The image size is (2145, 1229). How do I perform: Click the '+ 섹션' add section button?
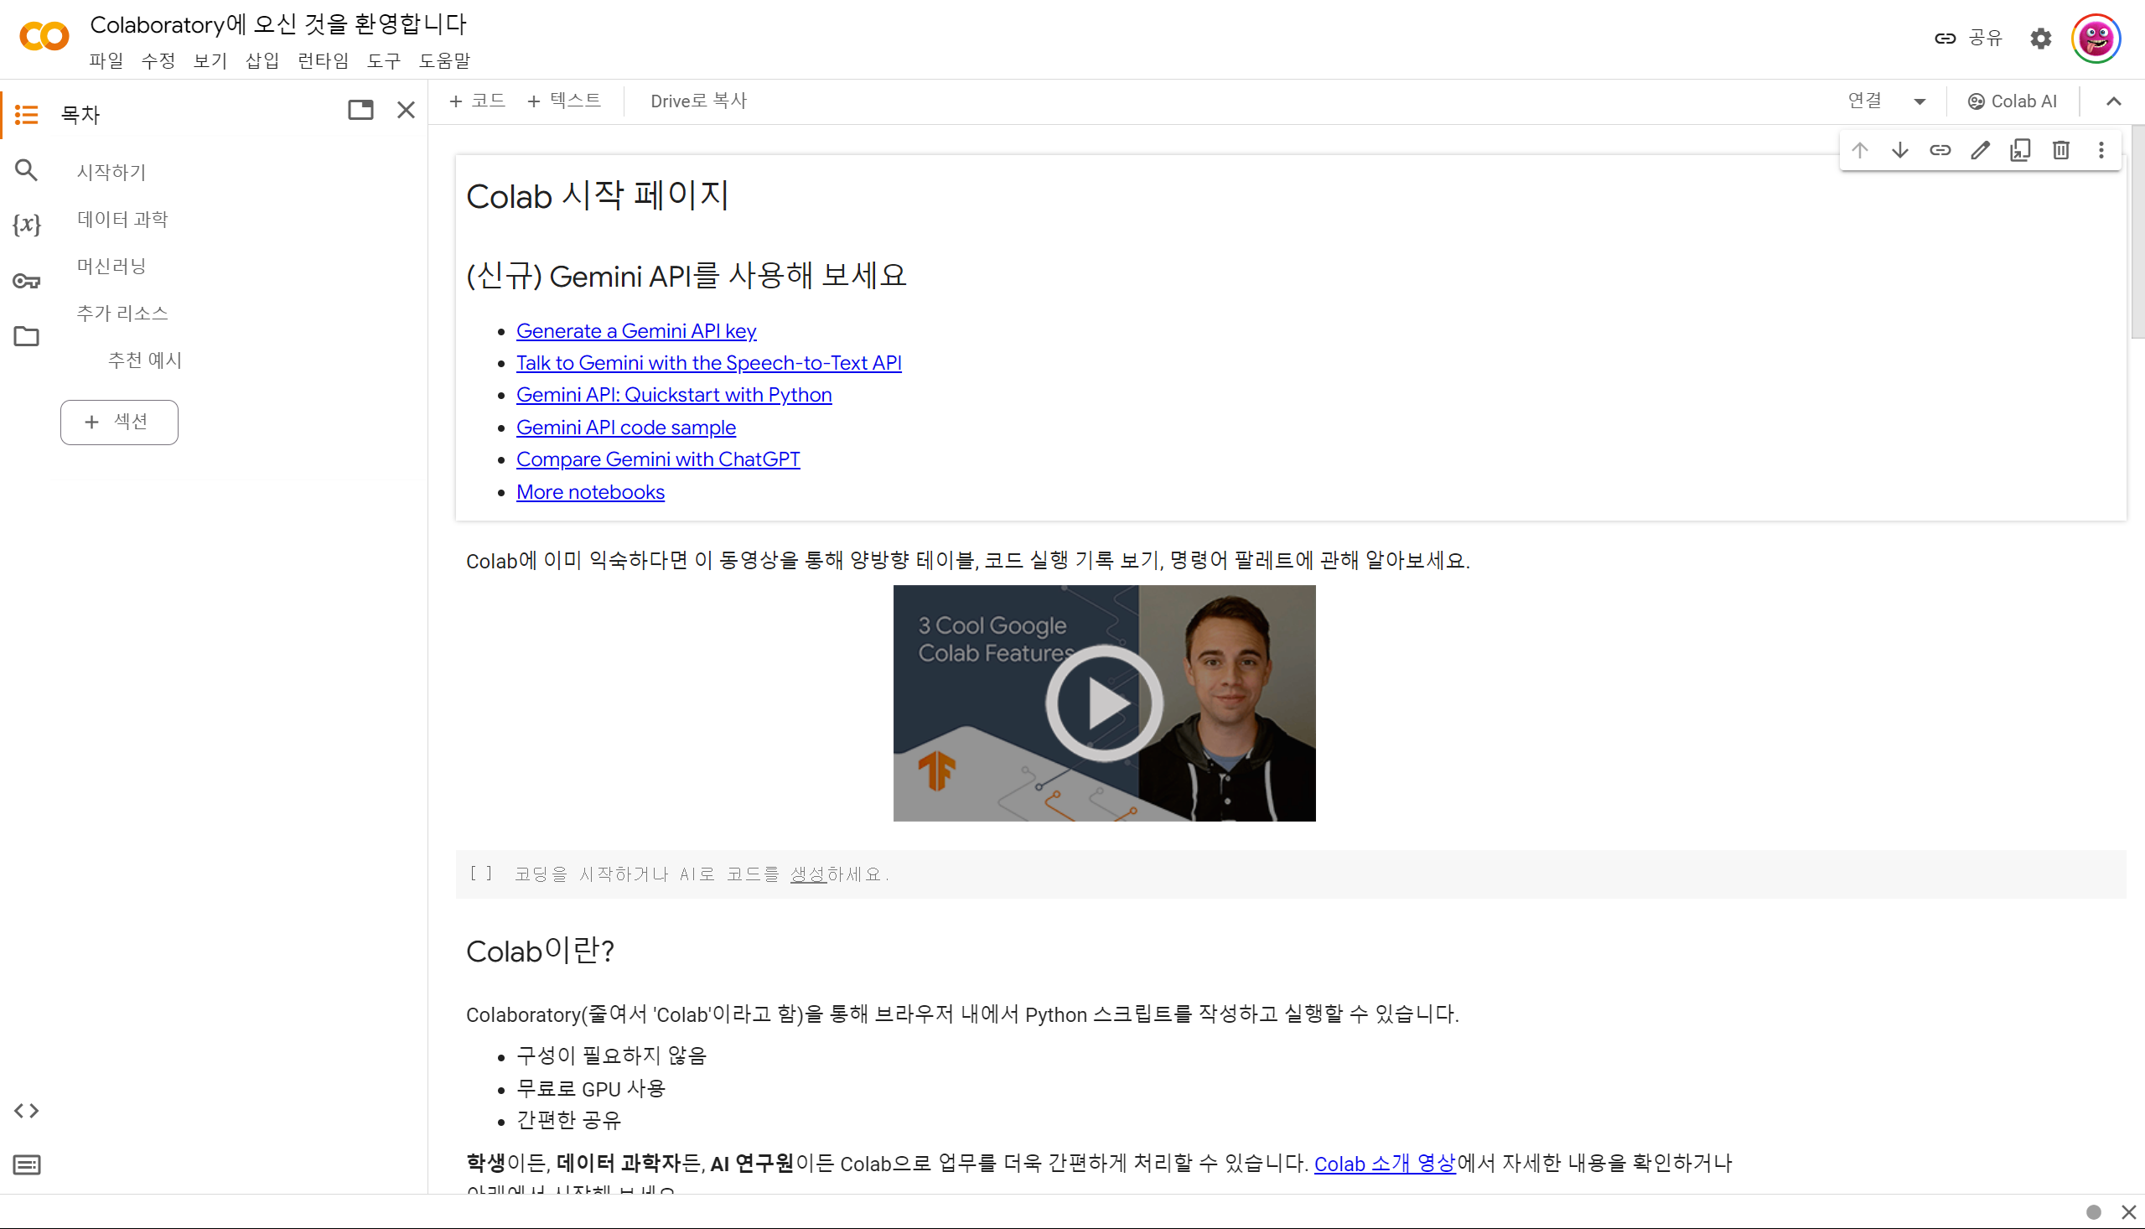(119, 421)
